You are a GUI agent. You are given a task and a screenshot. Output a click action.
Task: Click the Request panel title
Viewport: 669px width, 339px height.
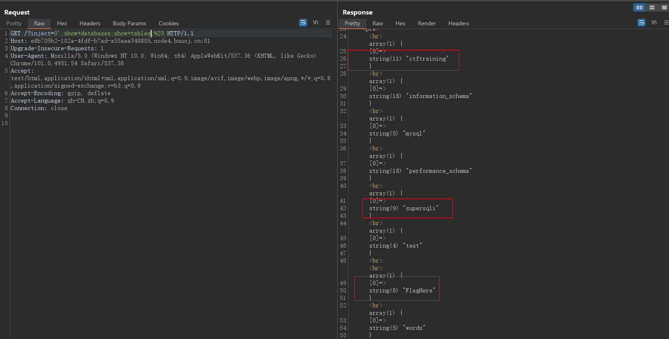tap(17, 12)
